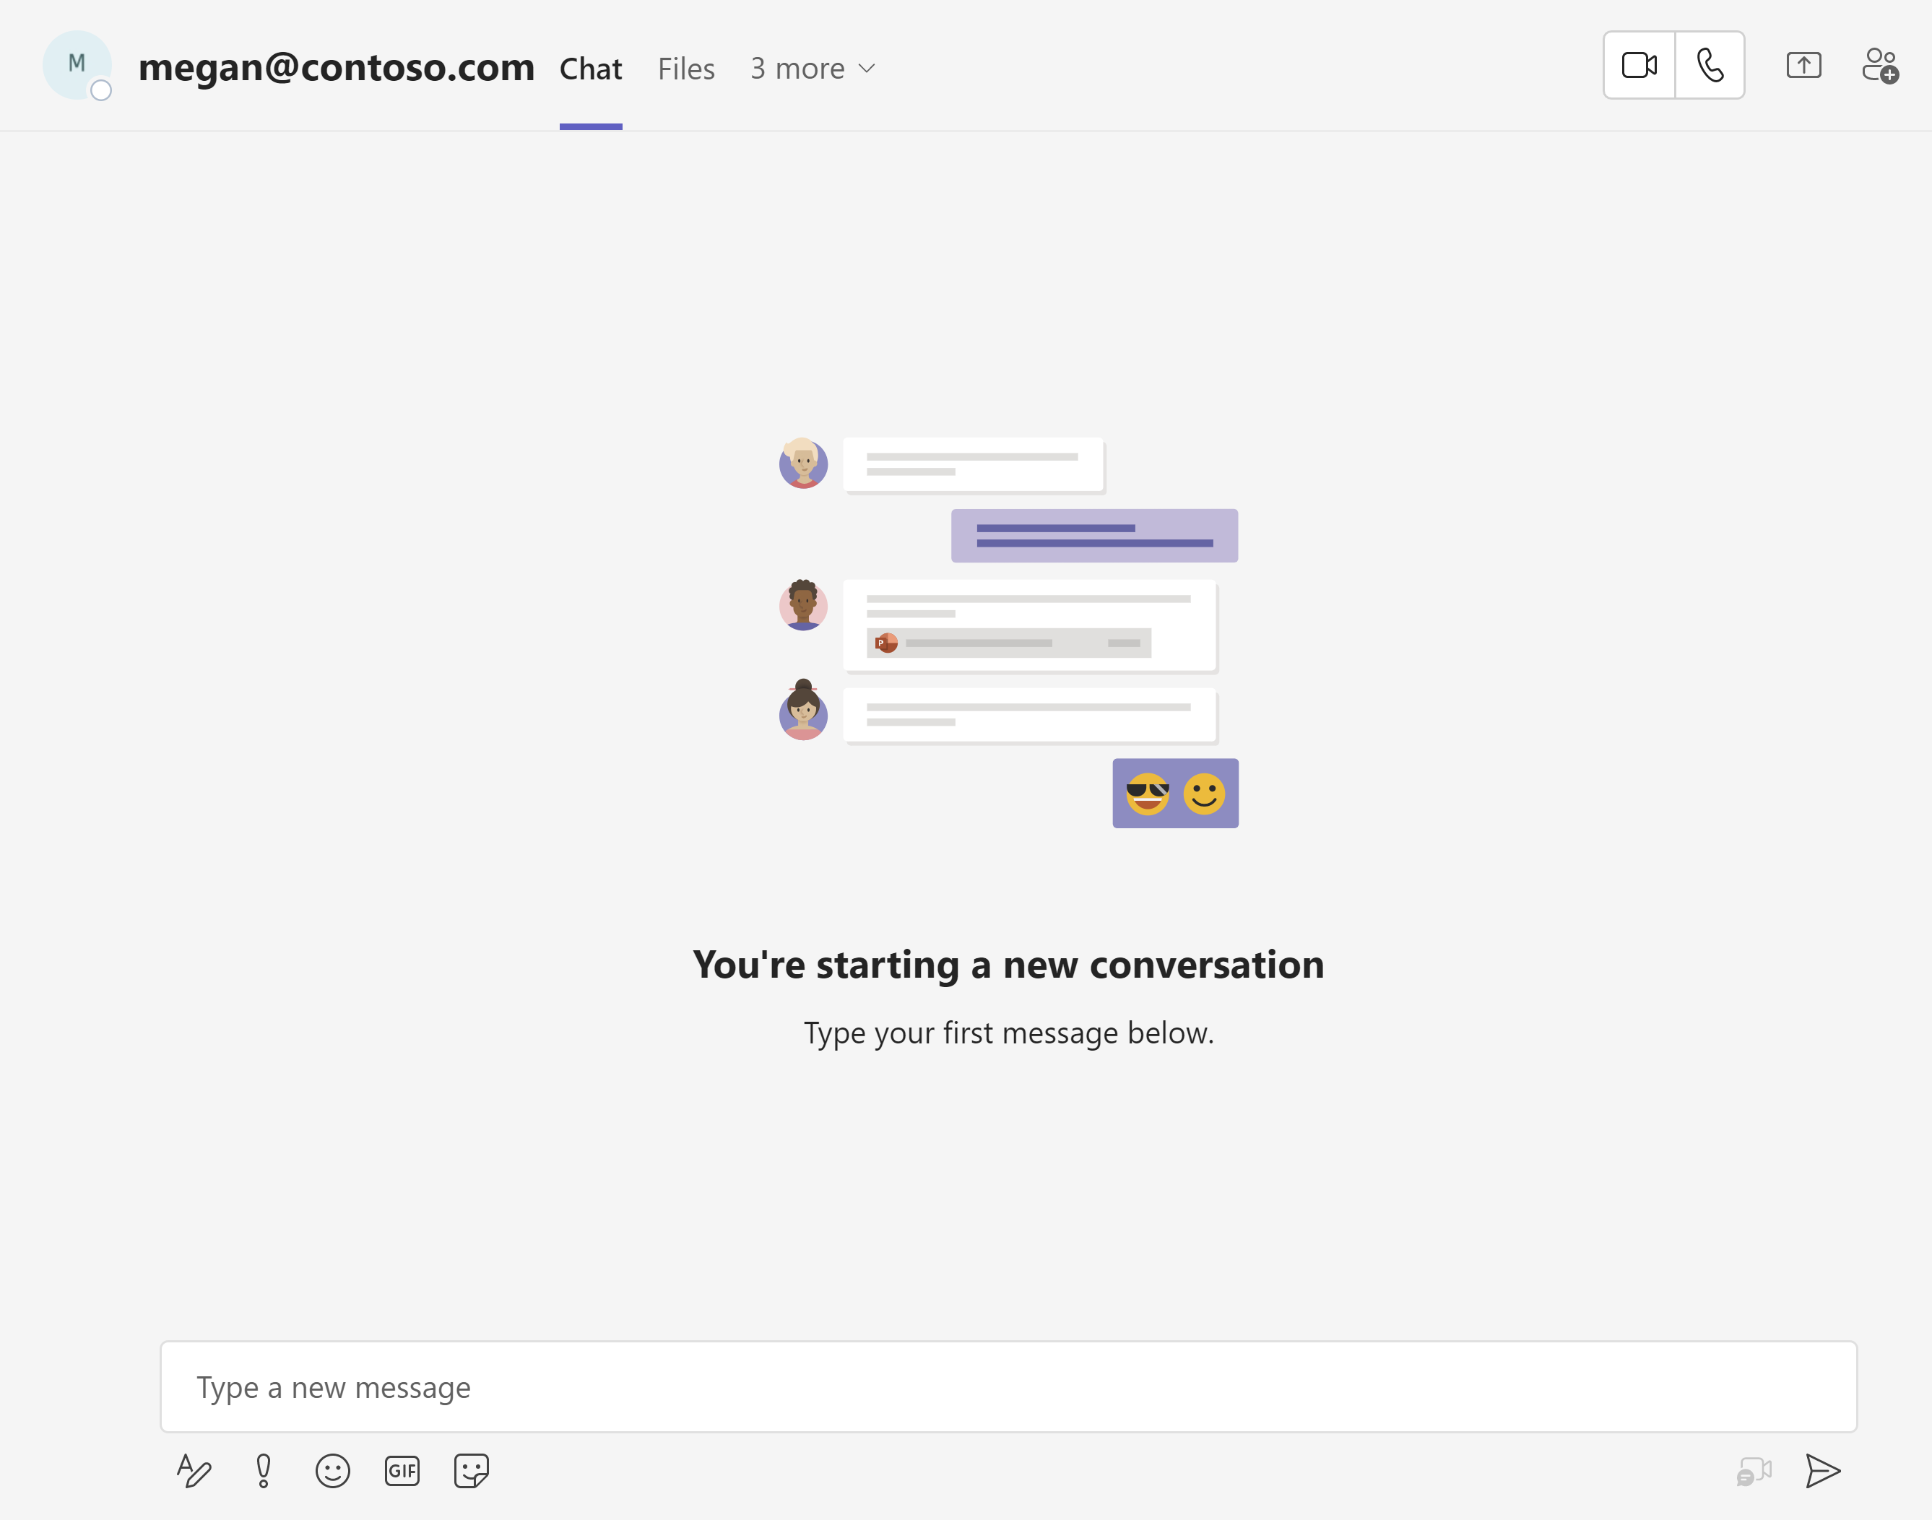The width and height of the screenshot is (1932, 1520).
Task: Click the megan@contoso.com contact name
Action: (337, 66)
